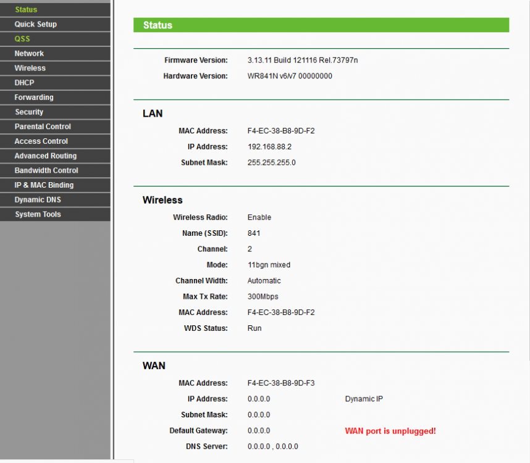Click the firmware version build text
530x463 pixels.
pyautogui.click(x=302, y=60)
